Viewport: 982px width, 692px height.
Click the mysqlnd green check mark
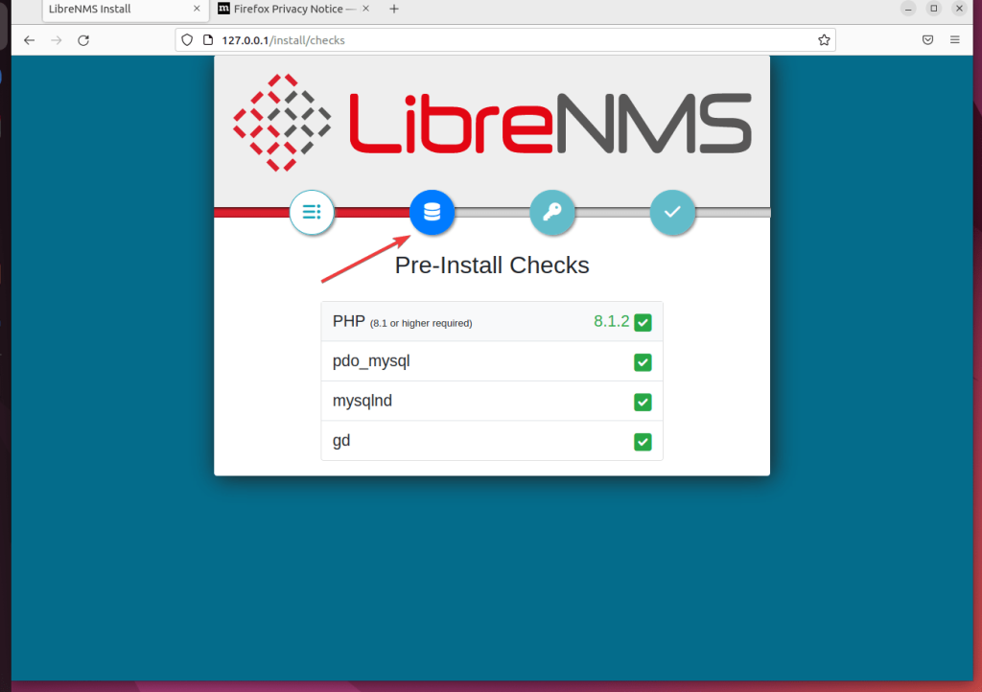click(643, 402)
